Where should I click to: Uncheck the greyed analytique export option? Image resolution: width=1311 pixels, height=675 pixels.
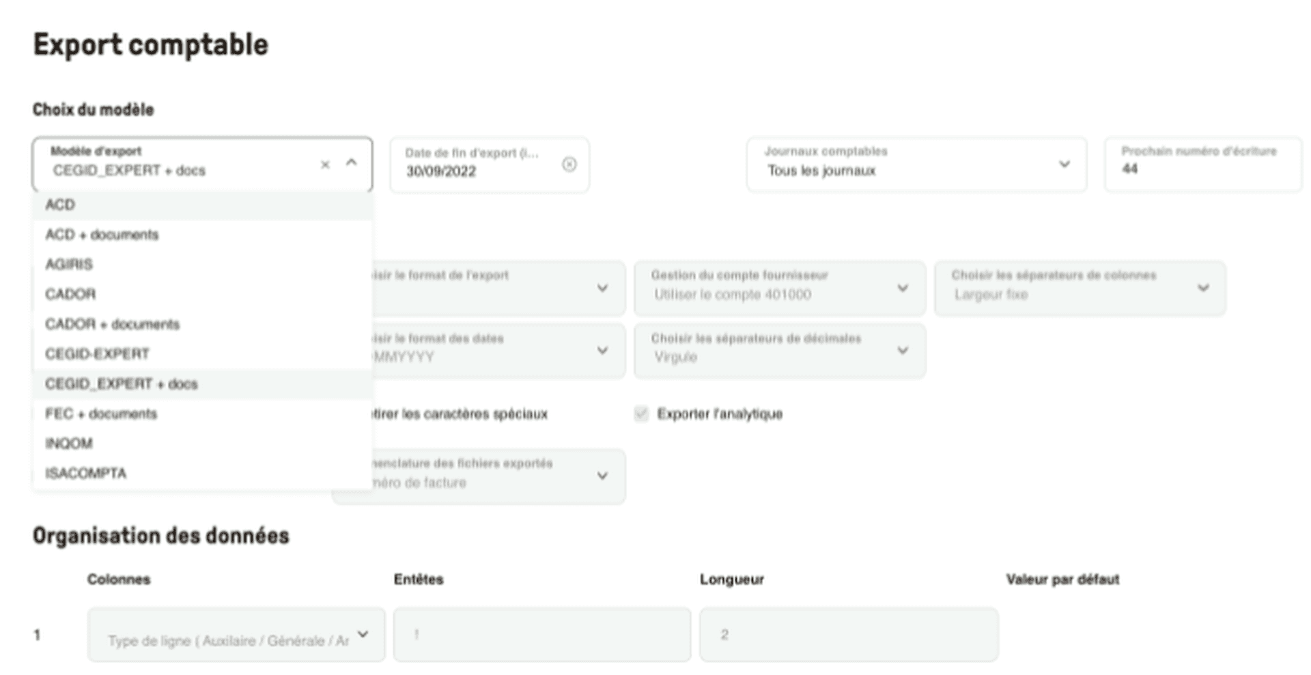point(641,414)
